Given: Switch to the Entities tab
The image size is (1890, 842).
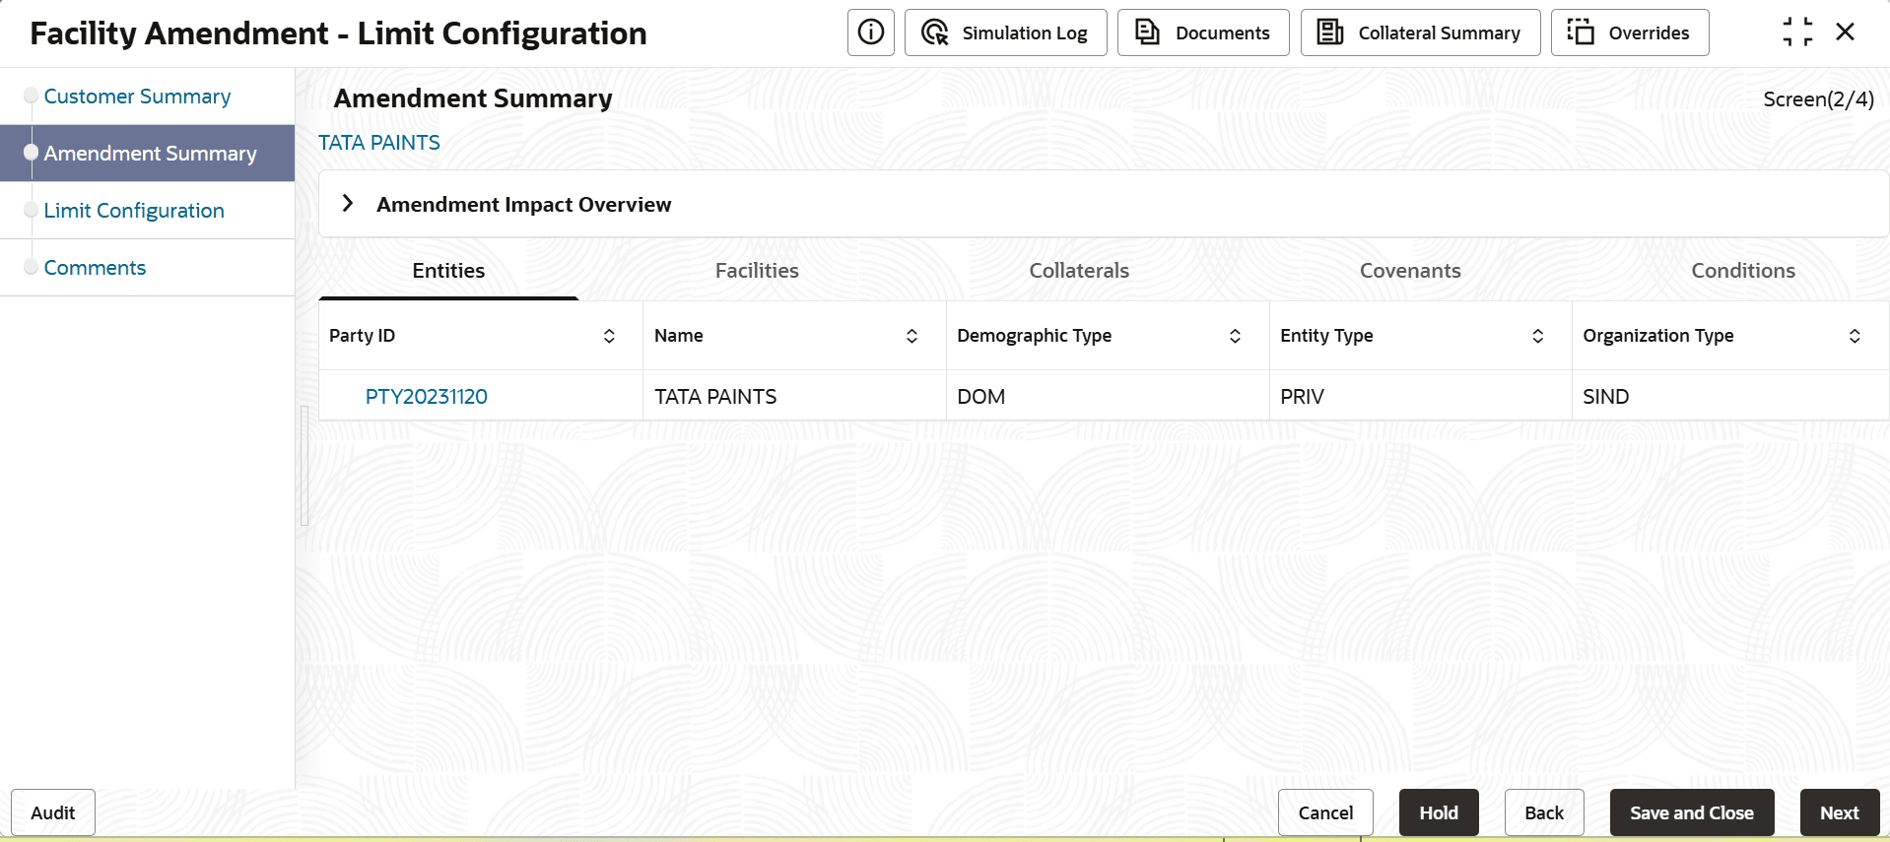Looking at the screenshot, I should click(448, 271).
